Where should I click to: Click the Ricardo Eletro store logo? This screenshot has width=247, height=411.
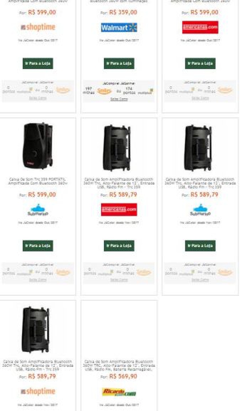(119, 392)
